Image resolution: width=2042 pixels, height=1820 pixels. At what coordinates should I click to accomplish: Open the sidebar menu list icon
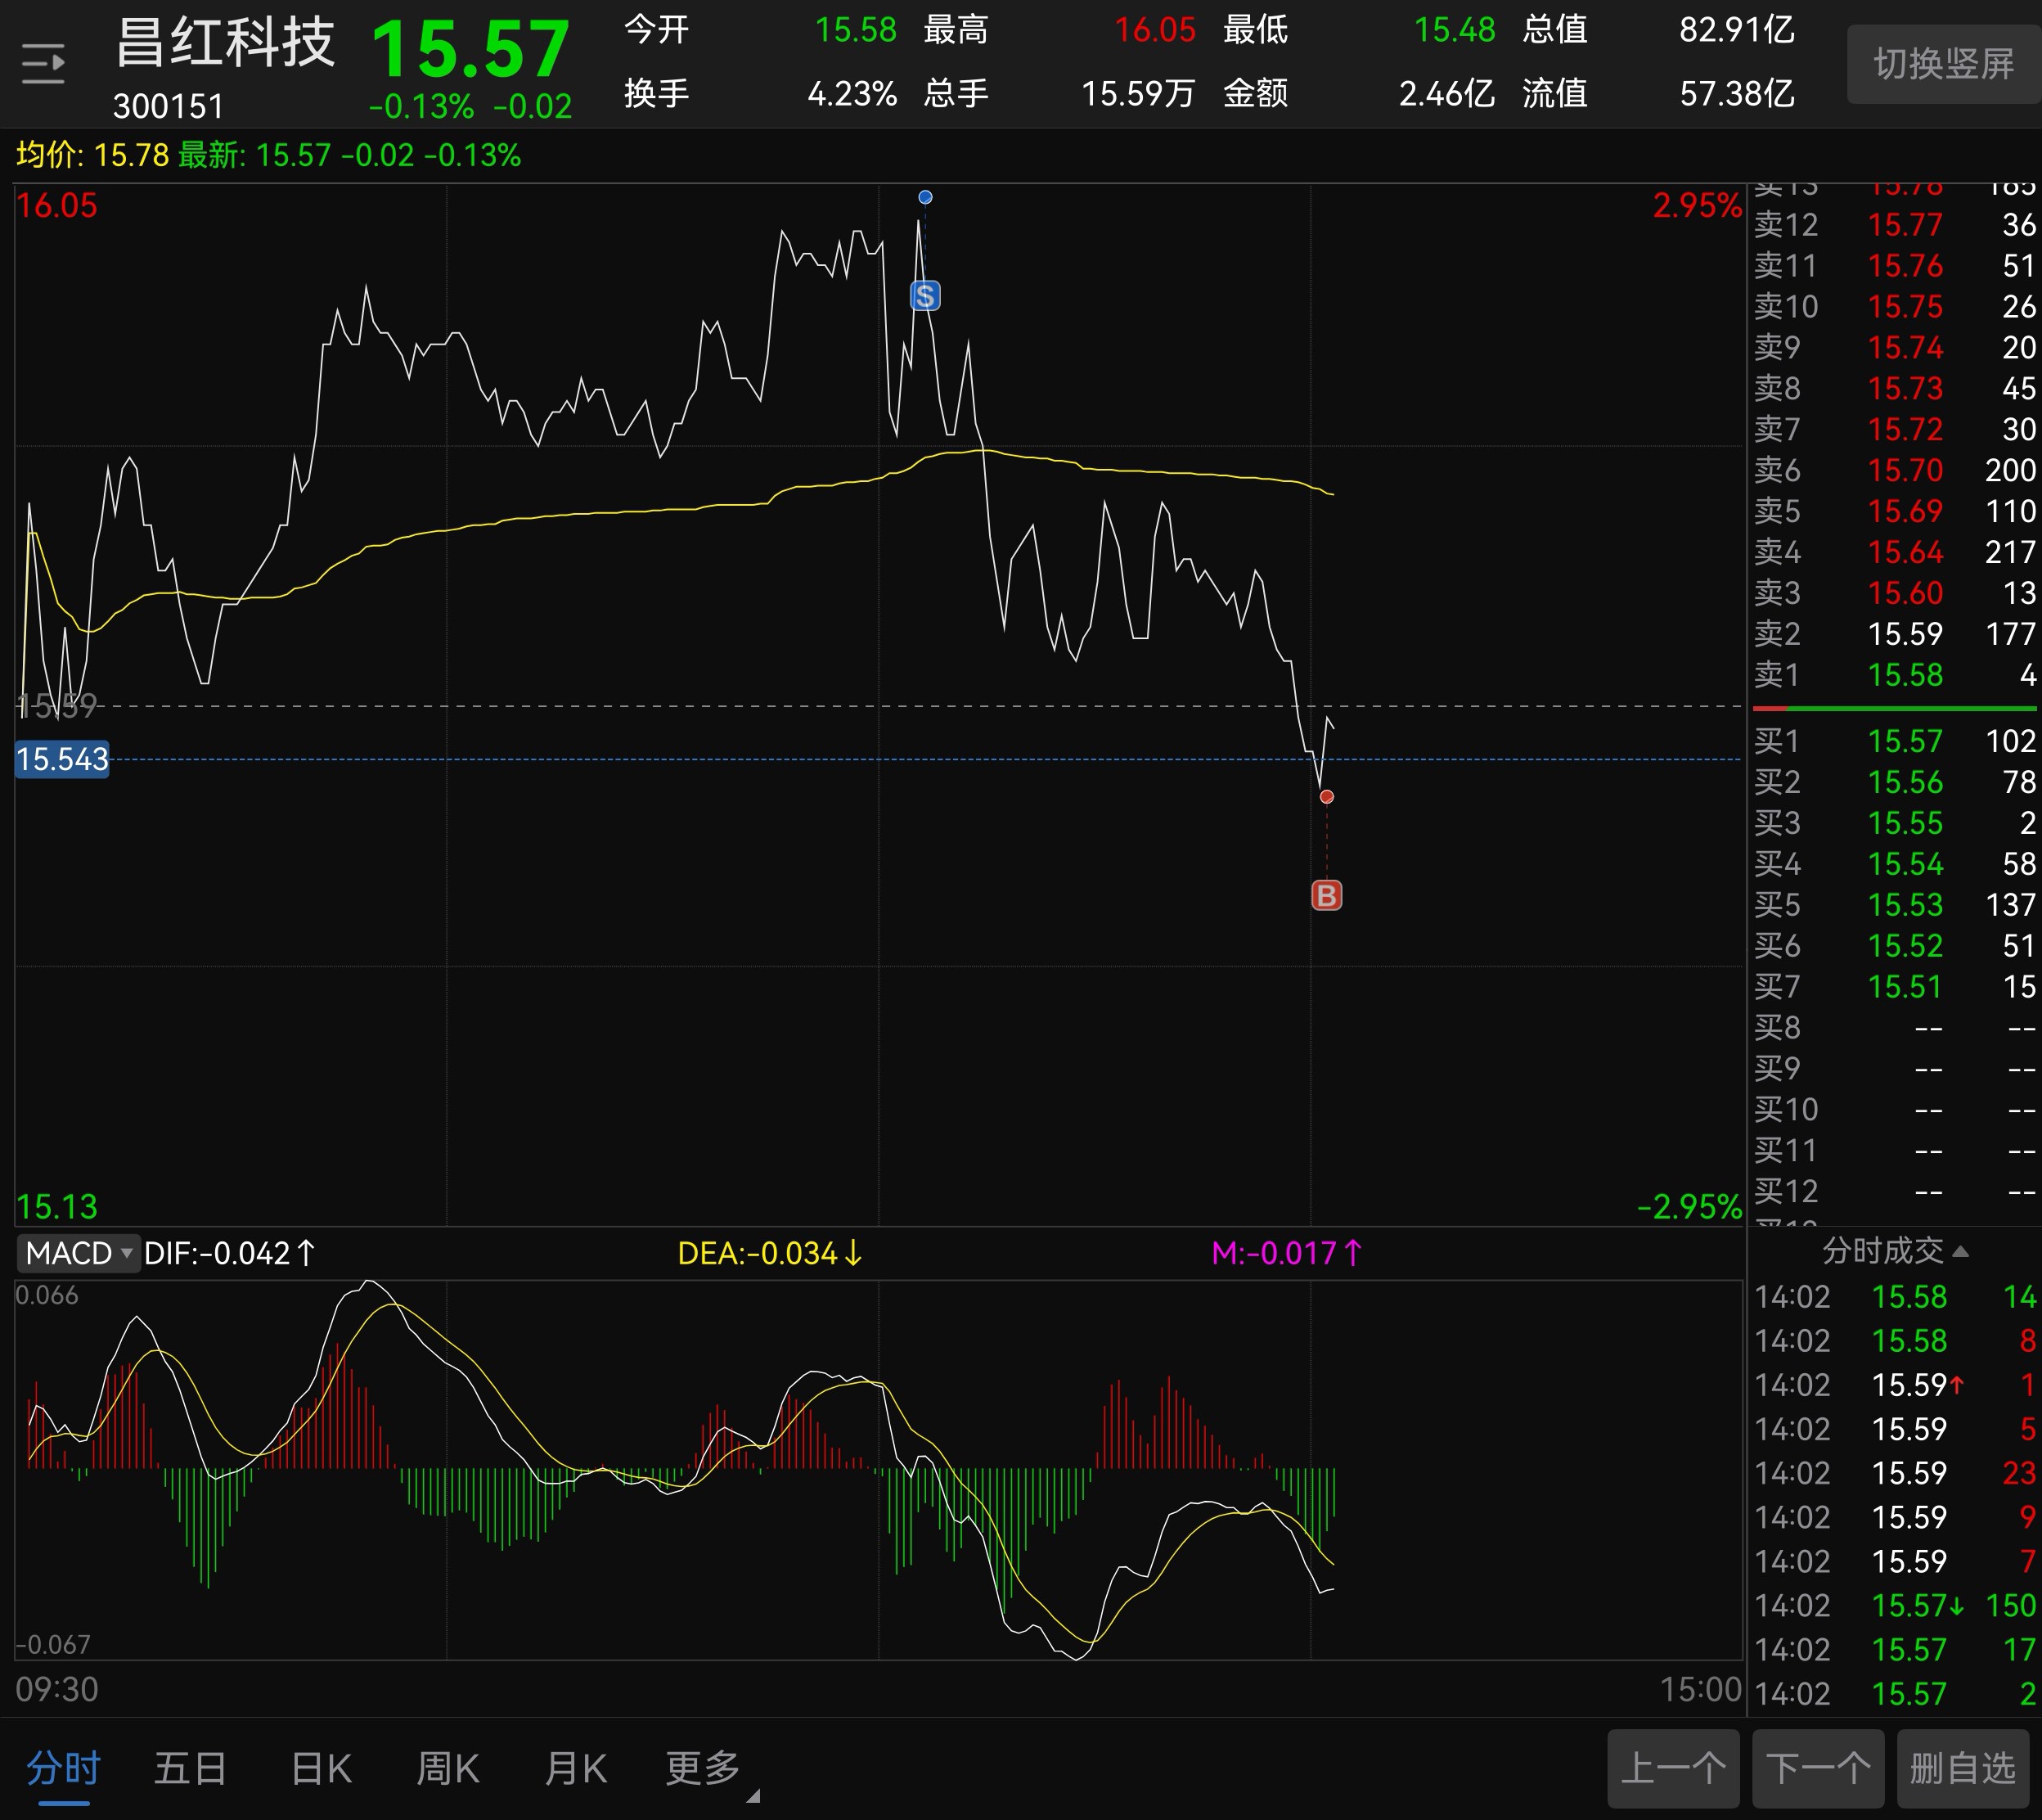click(x=43, y=64)
